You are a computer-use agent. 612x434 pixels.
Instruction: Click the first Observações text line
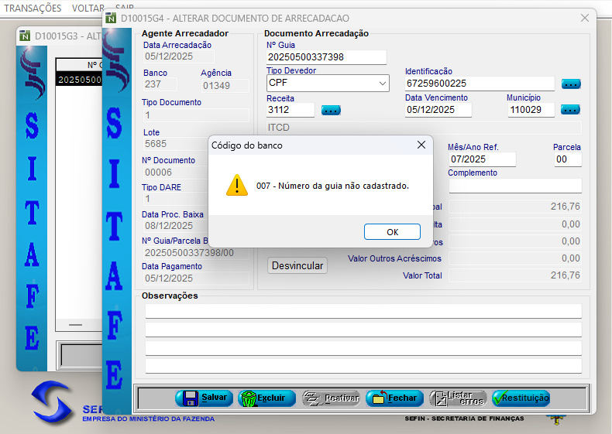pos(363,311)
